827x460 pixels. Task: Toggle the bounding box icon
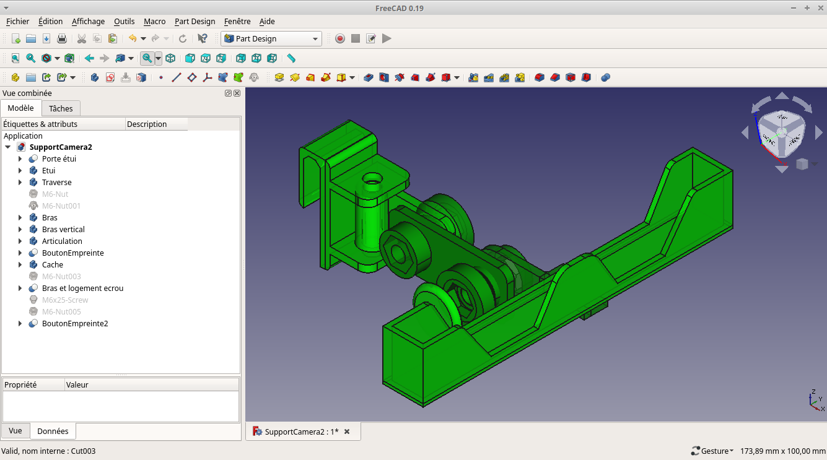click(x=69, y=58)
